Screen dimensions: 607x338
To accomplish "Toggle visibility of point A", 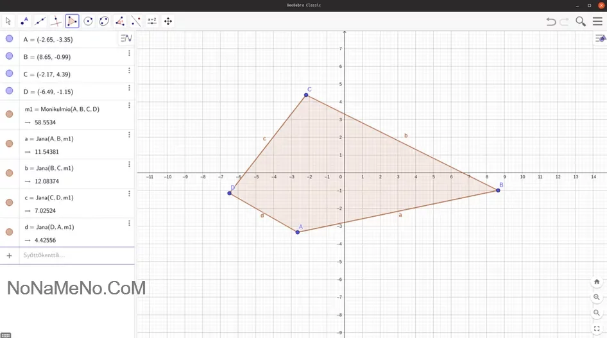I will click(9, 39).
